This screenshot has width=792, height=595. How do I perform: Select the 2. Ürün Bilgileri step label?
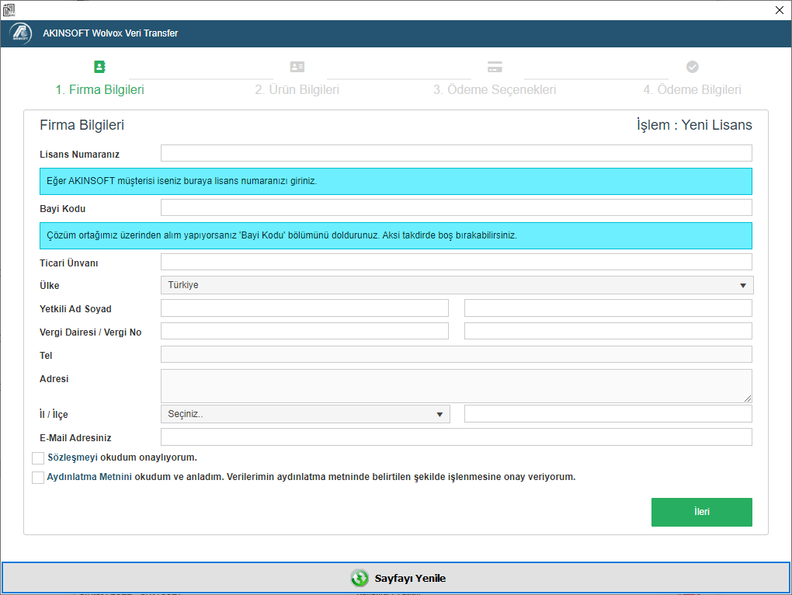[297, 90]
